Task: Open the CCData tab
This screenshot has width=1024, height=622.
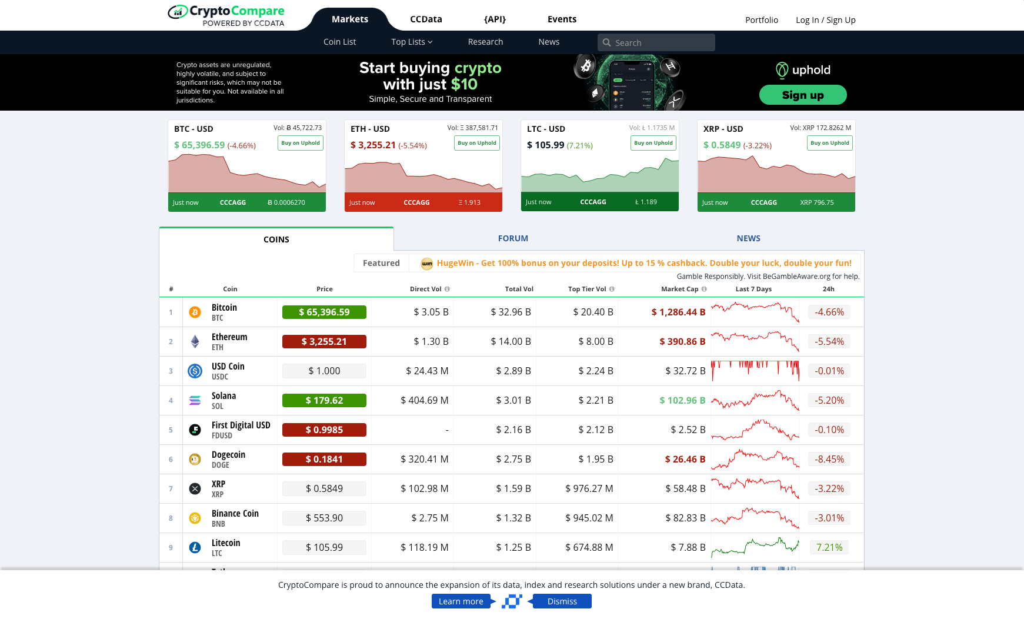Action: pos(426,19)
